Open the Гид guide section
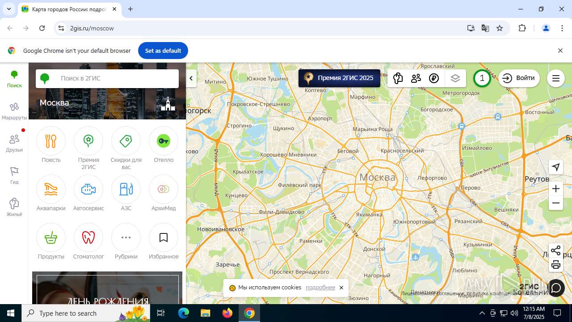Screen dimensions: 572x322 (14, 176)
